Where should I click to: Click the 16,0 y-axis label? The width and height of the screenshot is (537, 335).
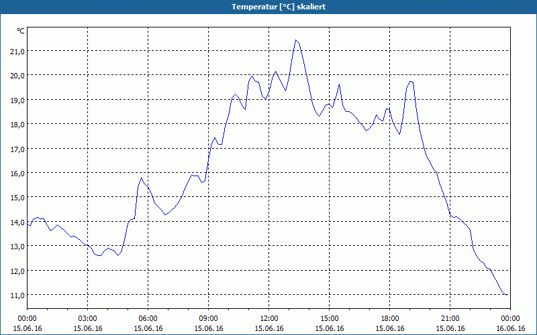(x=17, y=174)
